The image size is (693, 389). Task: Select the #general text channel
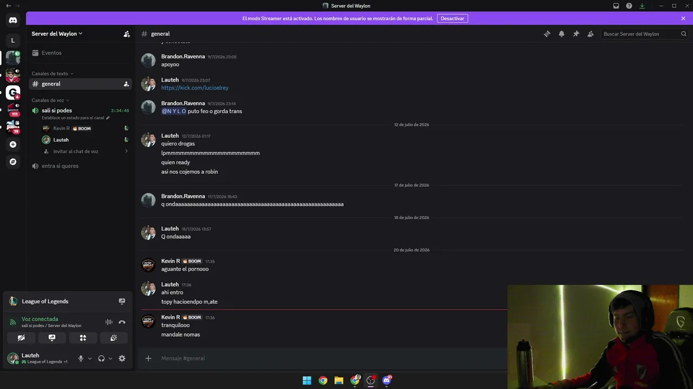pos(80,84)
